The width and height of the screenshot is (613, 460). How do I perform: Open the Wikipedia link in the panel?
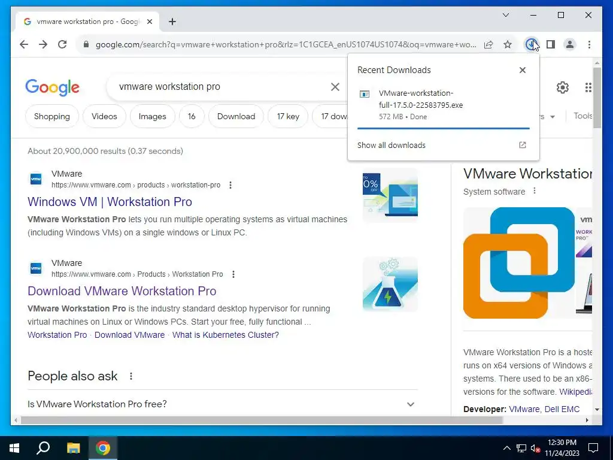coord(575,392)
